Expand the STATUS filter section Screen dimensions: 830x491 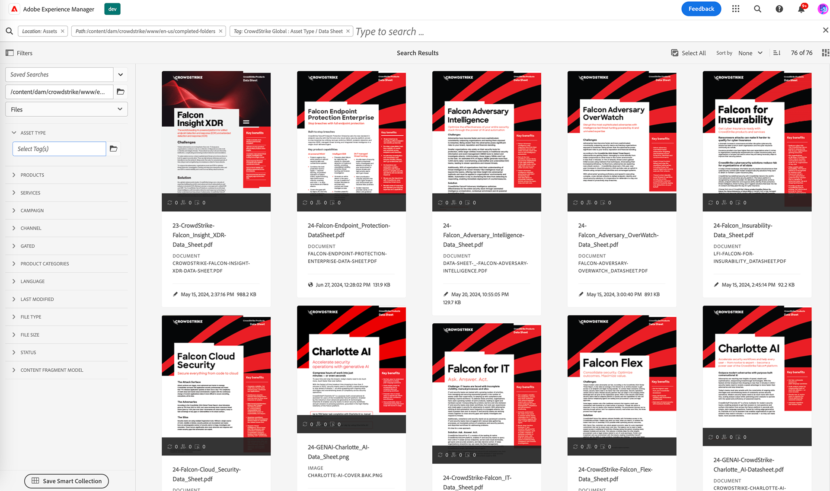pyautogui.click(x=14, y=352)
